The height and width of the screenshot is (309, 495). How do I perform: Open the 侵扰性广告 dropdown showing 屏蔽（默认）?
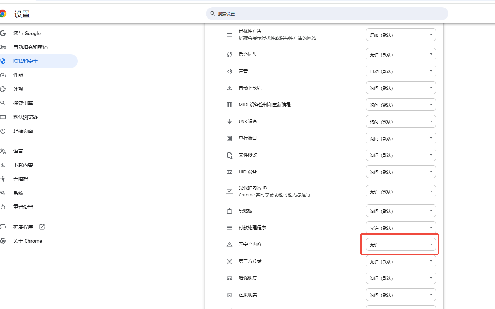click(401, 35)
